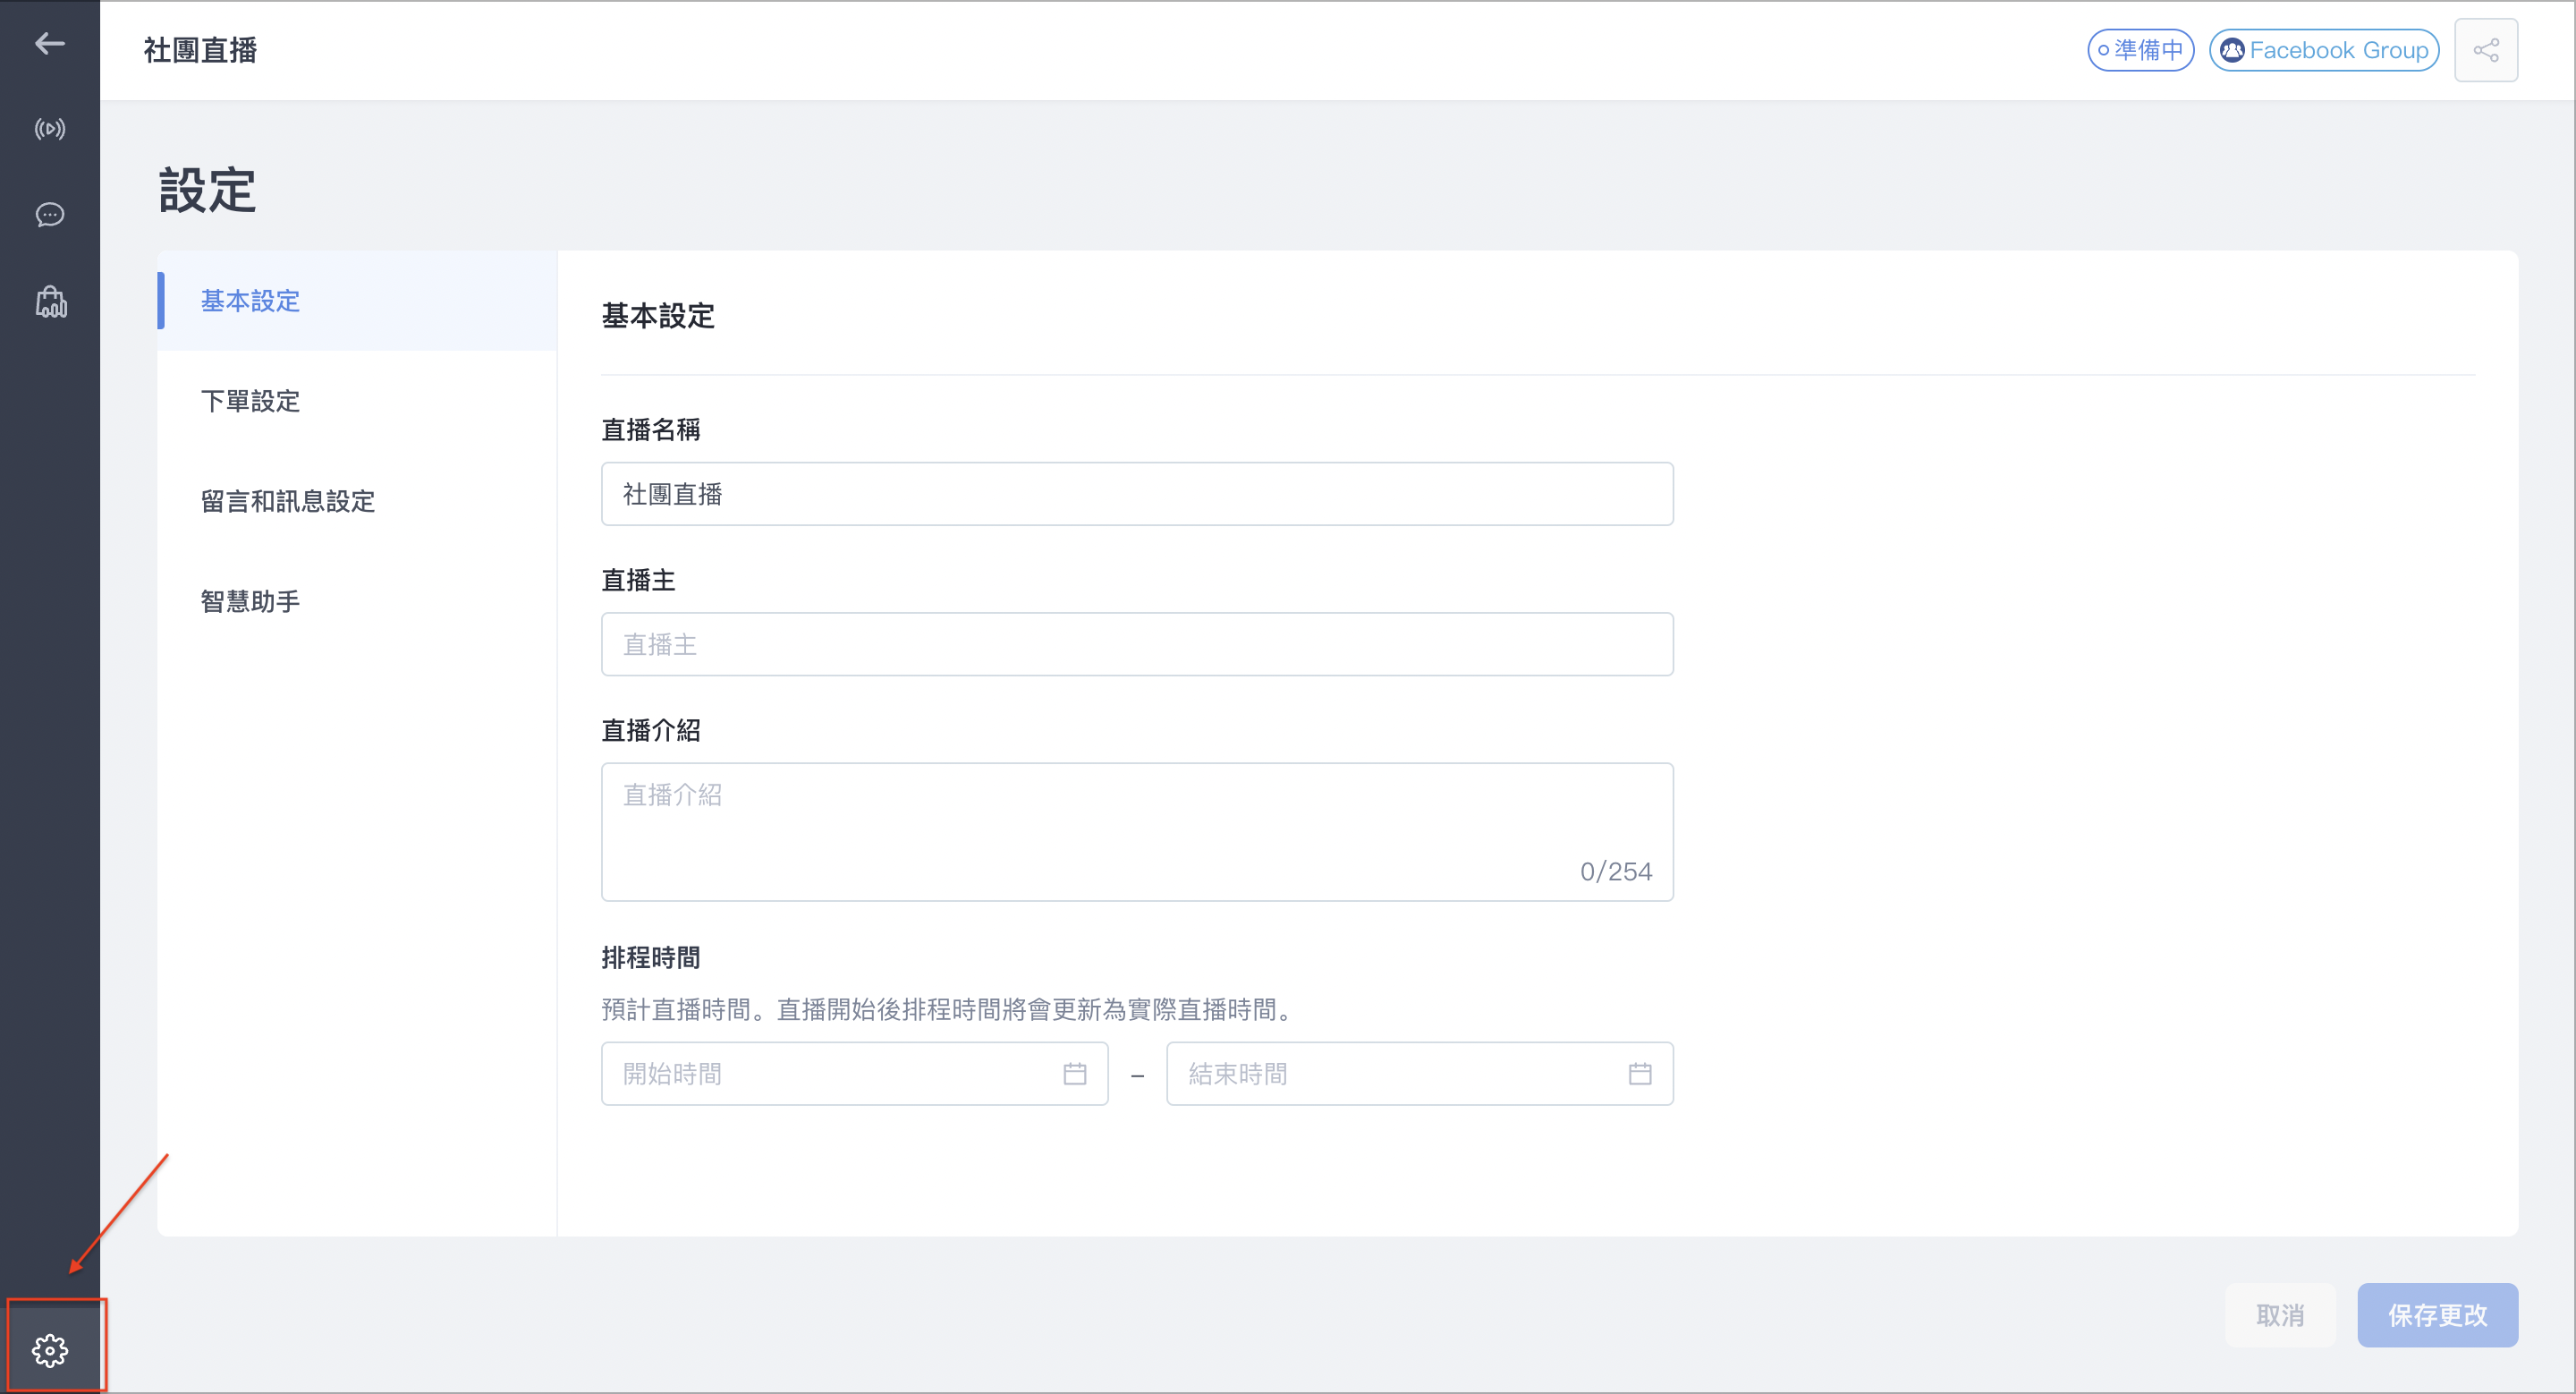Pick an end time in 結束時間 field
The image size is (2576, 1394).
1420,1073
